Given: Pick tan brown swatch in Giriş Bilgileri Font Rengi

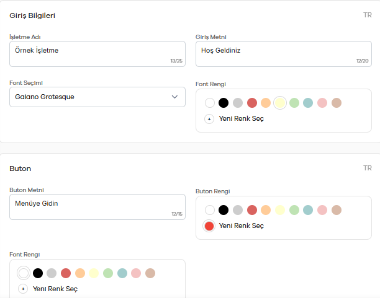Looking at the screenshot, I should click(x=337, y=103).
